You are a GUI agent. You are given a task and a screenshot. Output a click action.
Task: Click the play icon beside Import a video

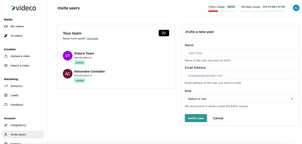(x=6, y=65)
